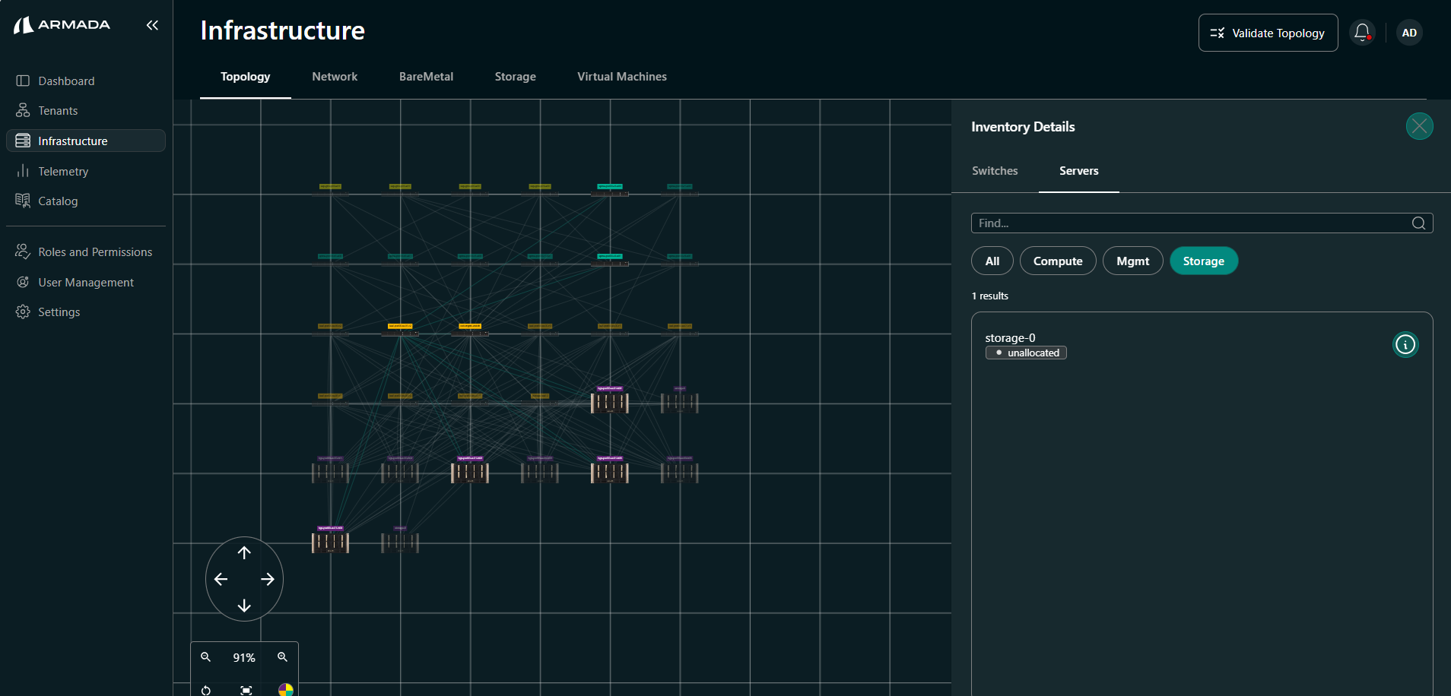Select the Mgmt filter chip
Screen dimensions: 1451x696
1132,261
